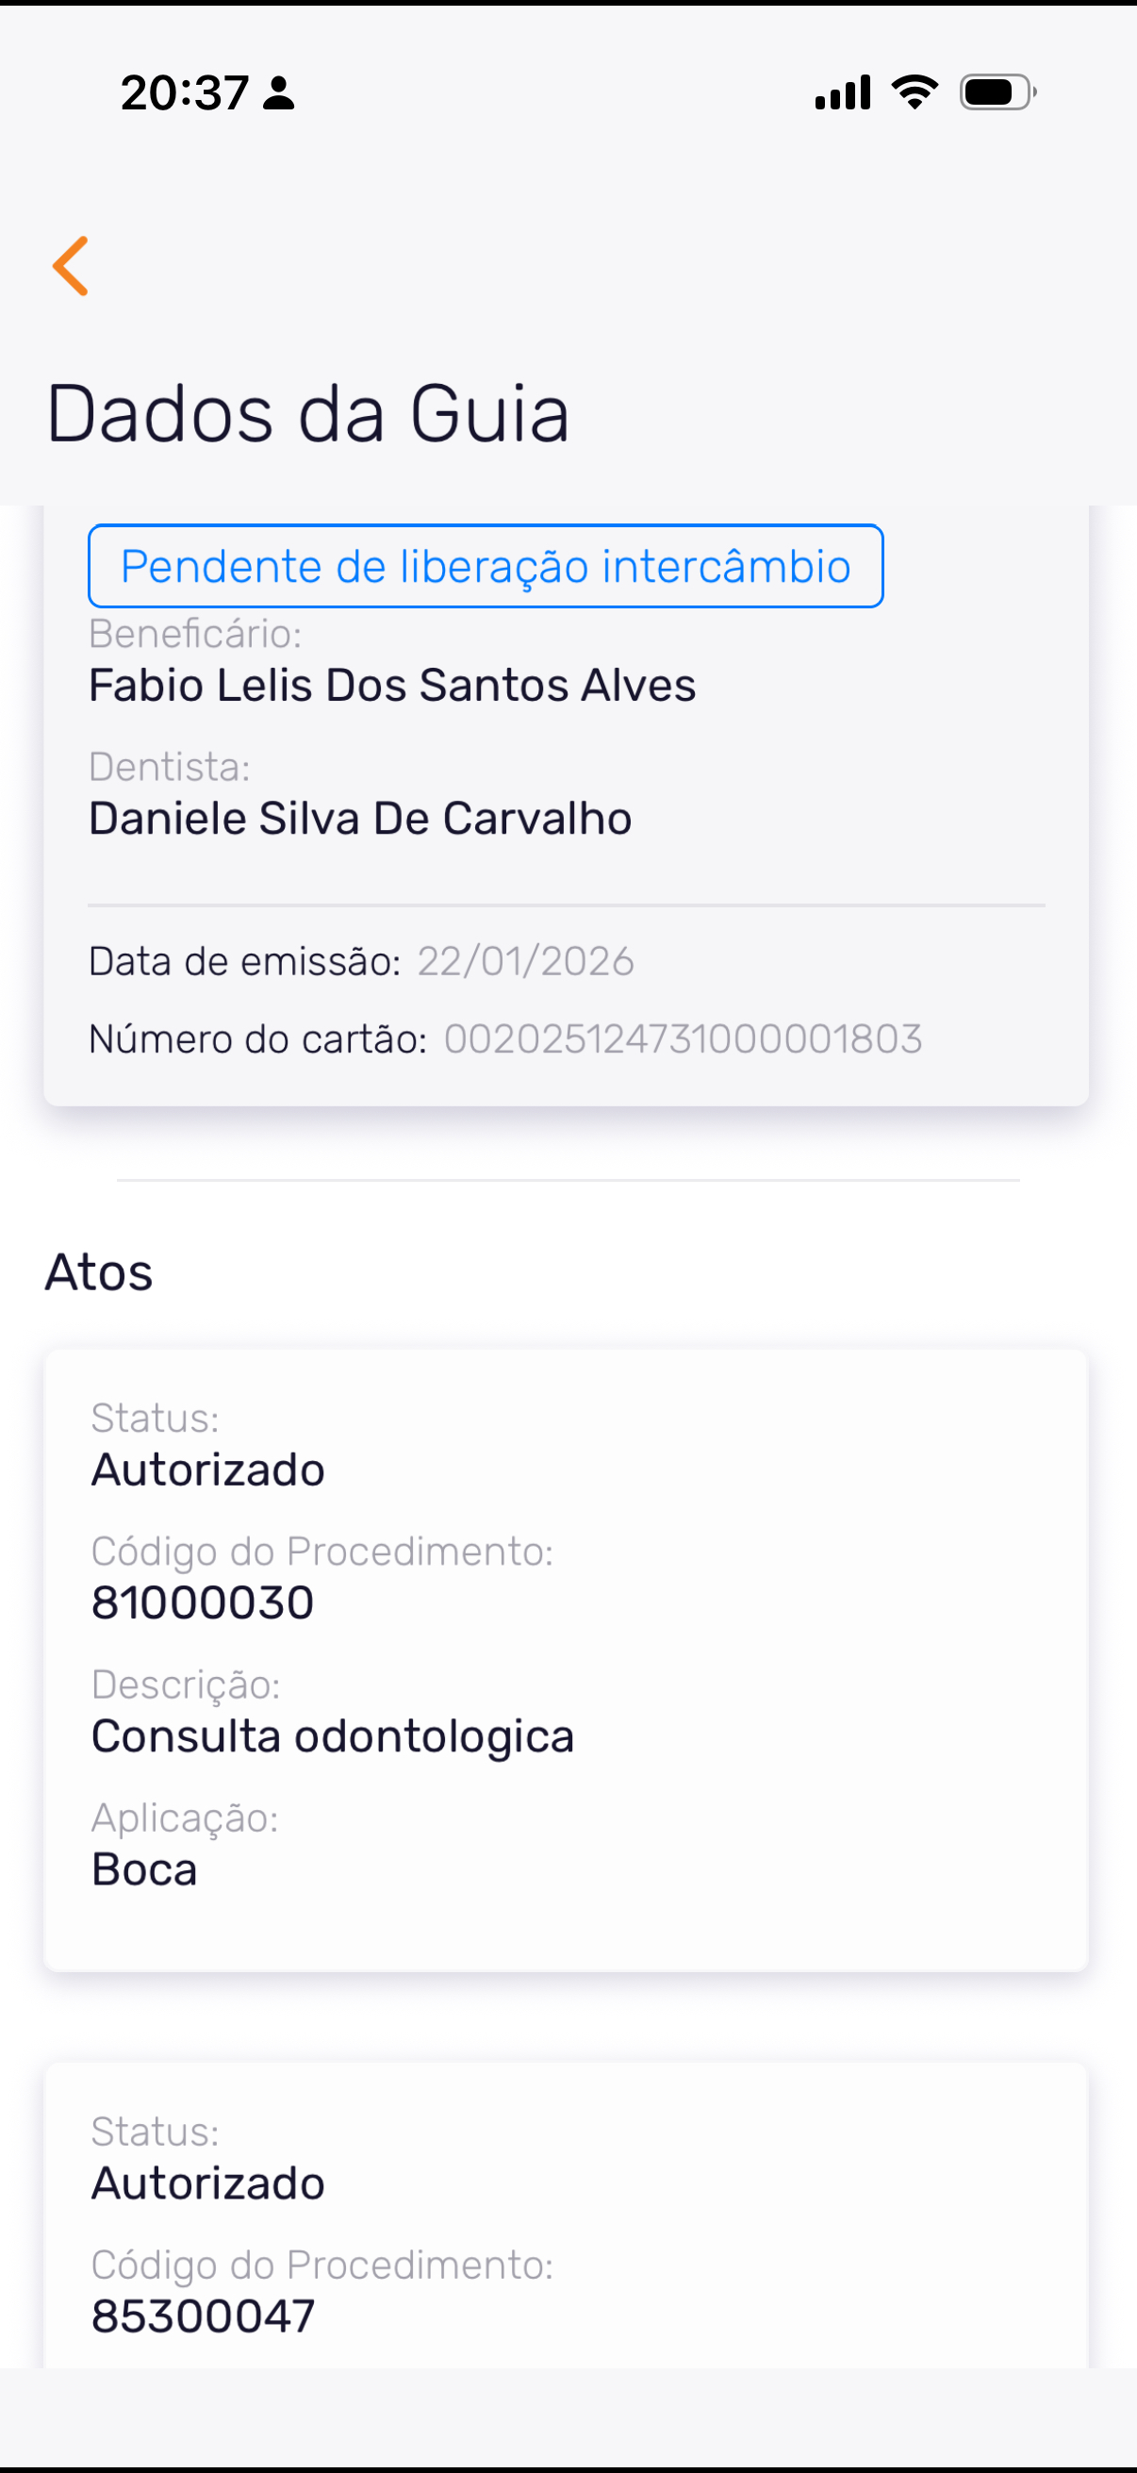Tap procedure code 81000030
This screenshot has height=2473, width=1137.
(x=203, y=1603)
